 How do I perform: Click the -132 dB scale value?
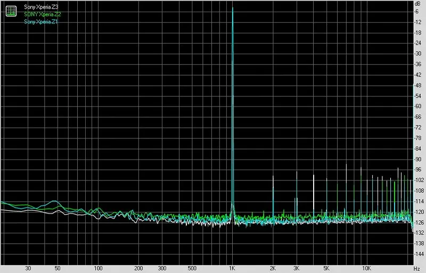point(419,233)
